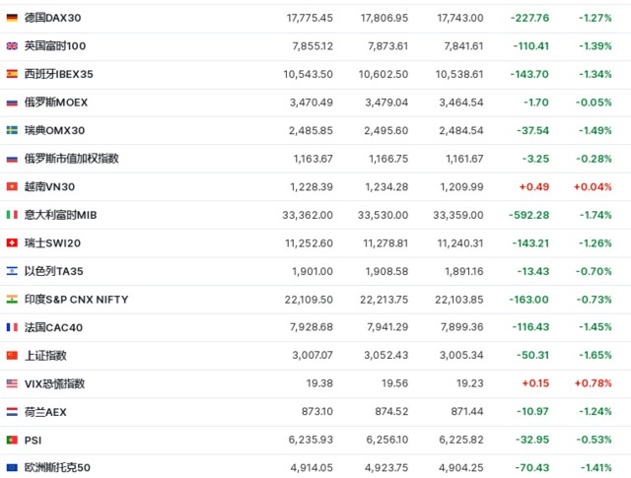Click the 上证指数 link
The width and height of the screenshot is (631, 478).
(x=45, y=355)
